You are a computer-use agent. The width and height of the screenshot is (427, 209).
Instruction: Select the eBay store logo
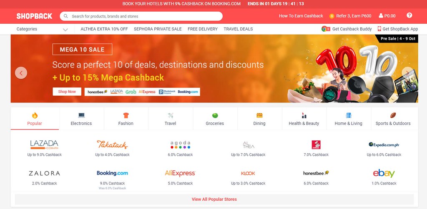(384, 173)
